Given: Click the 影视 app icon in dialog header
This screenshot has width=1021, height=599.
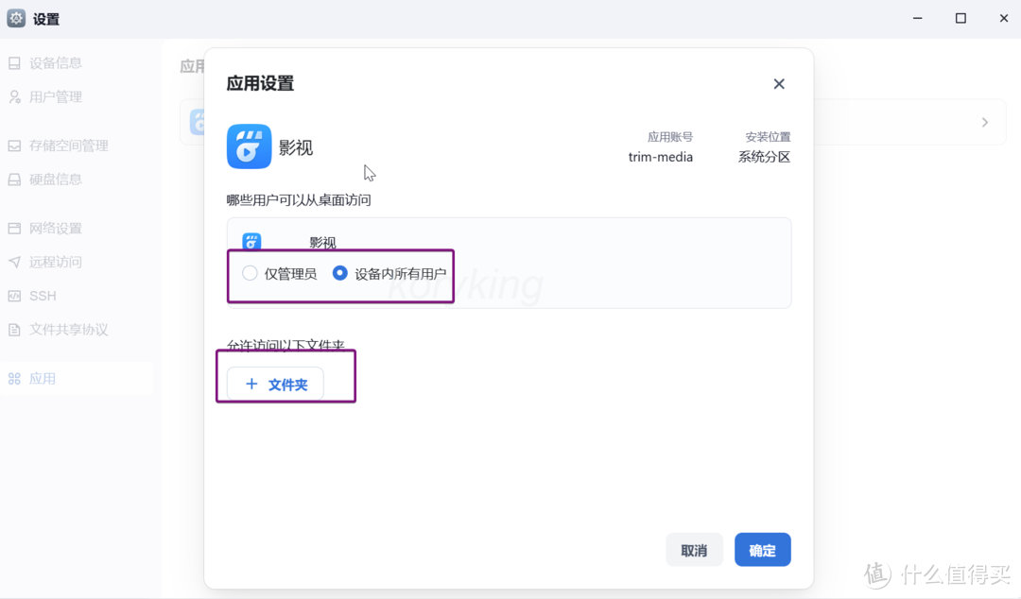Looking at the screenshot, I should point(249,146).
